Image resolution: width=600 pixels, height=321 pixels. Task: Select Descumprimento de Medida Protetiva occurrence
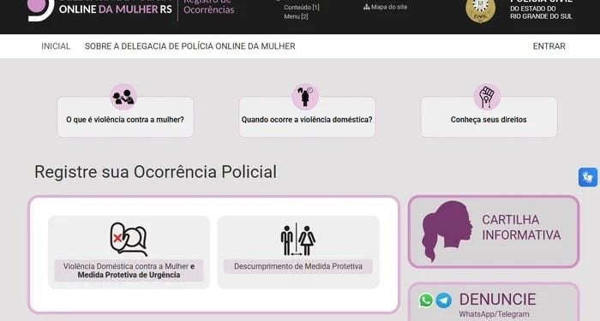point(298,253)
